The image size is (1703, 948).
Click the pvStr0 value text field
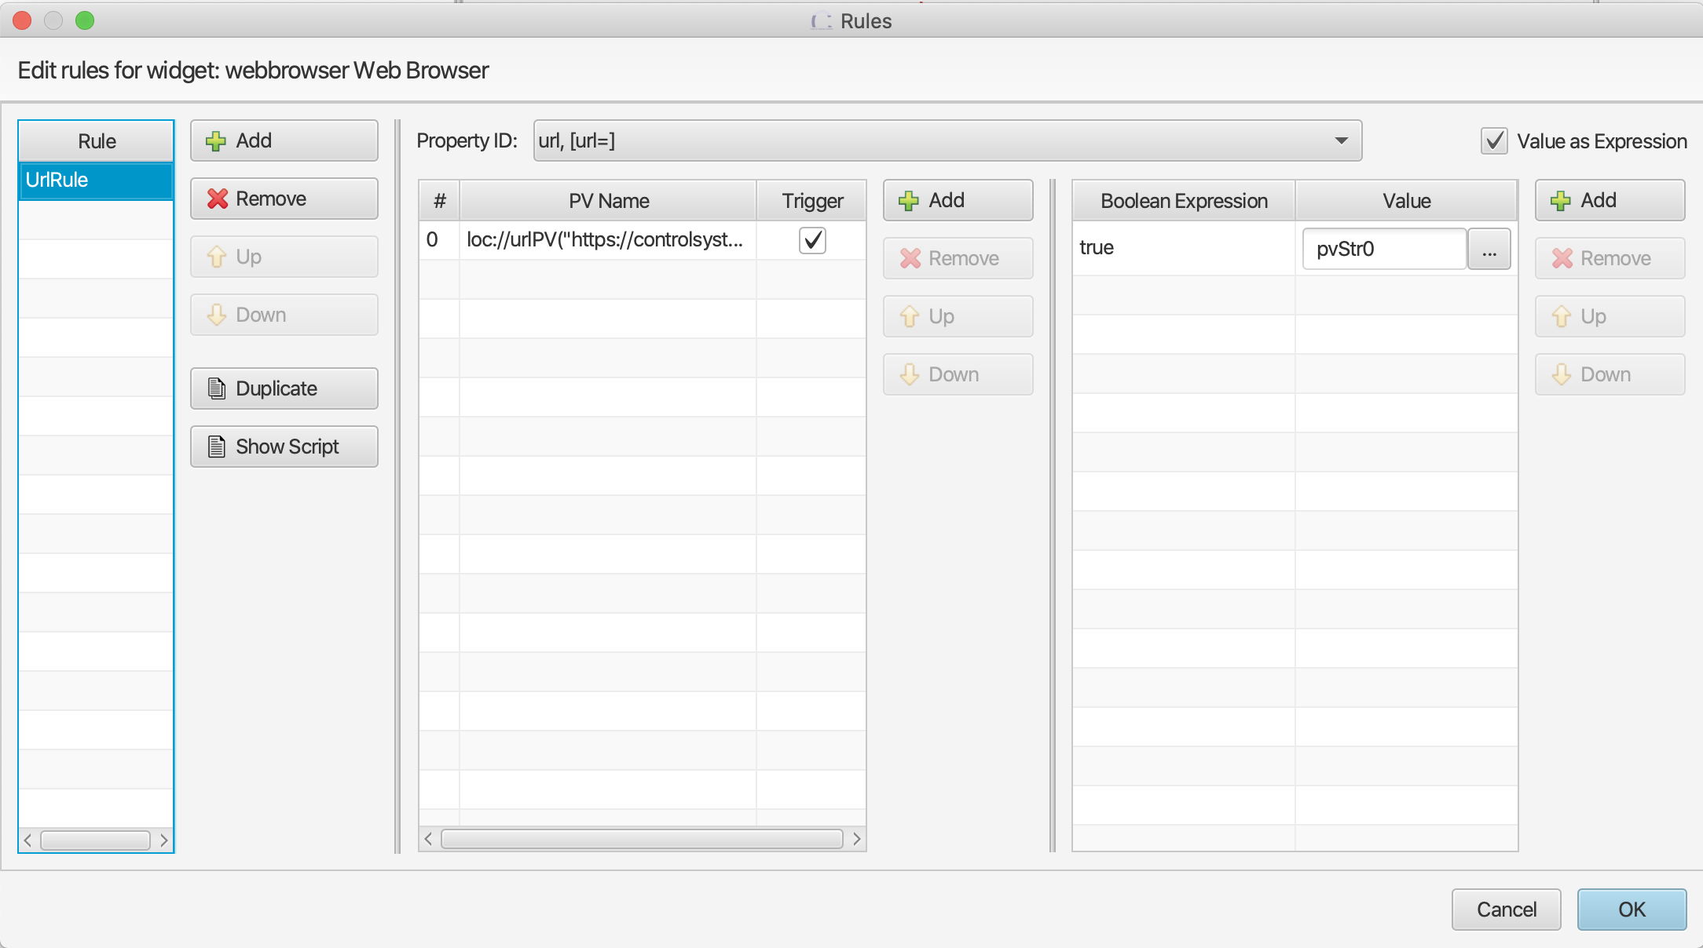[x=1383, y=250]
